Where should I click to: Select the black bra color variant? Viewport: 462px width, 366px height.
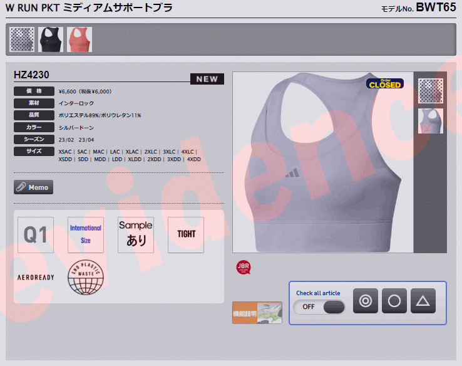pyautogui.click(x=51, y=39)
